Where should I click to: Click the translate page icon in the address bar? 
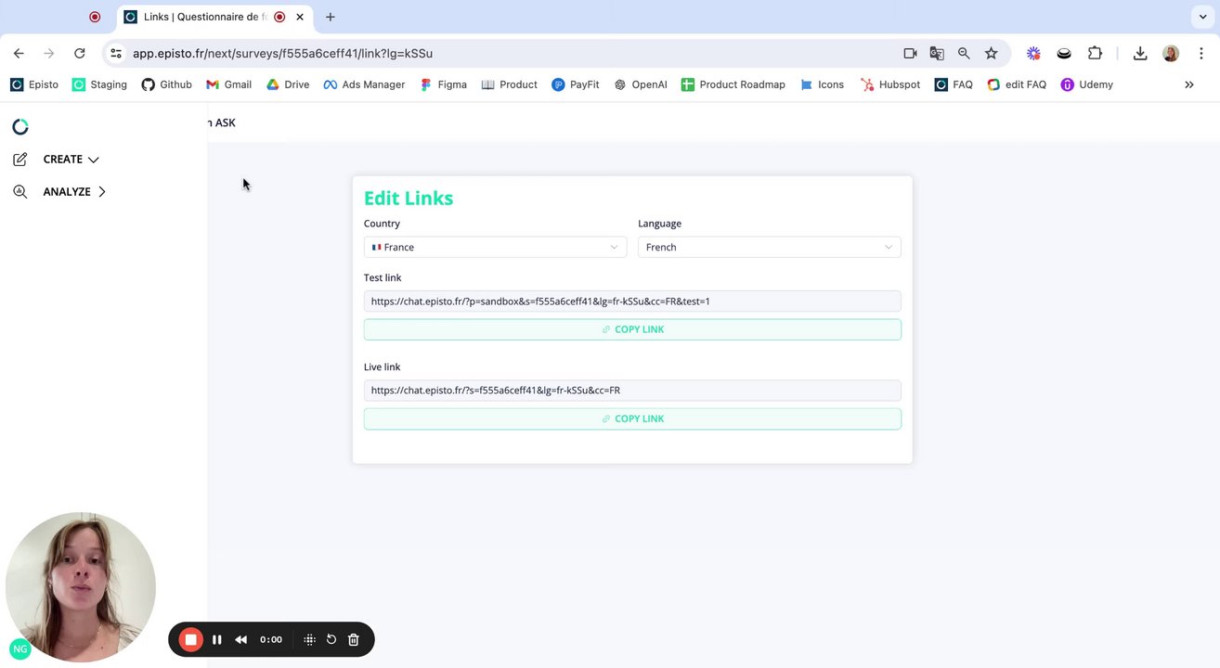[937, 53]
